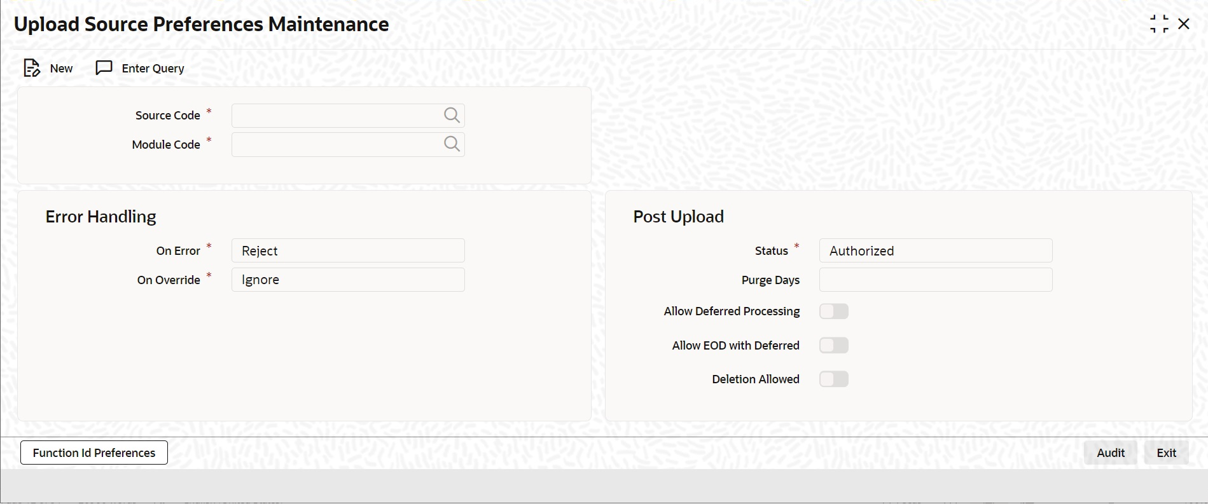
Task: Toggle Allow Deferred Processing switch
Action: point(834,311)
